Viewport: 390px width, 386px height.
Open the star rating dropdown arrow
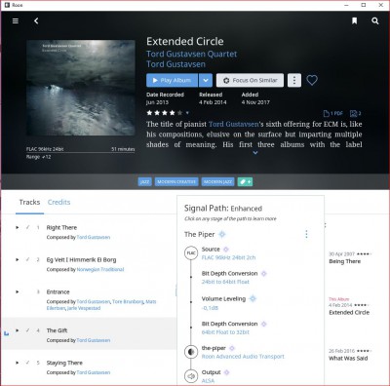coord(187,113)
